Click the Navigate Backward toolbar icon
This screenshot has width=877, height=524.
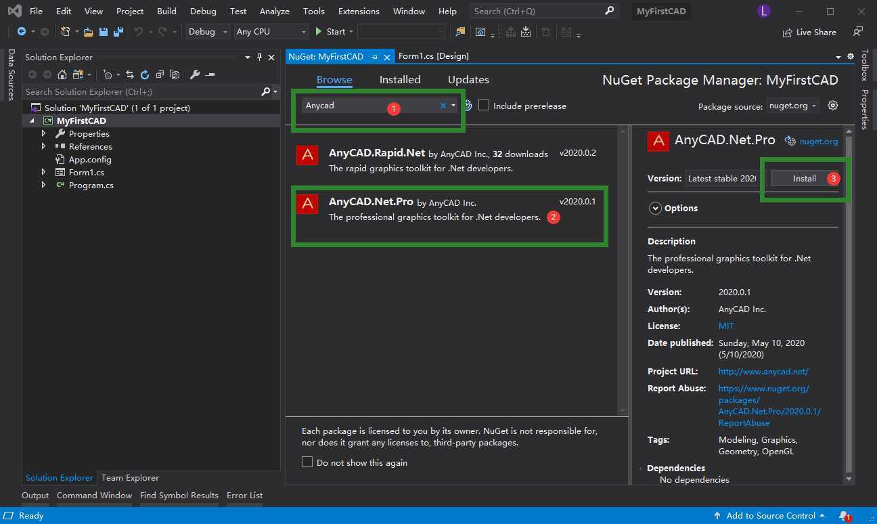(x=22, y=32)
